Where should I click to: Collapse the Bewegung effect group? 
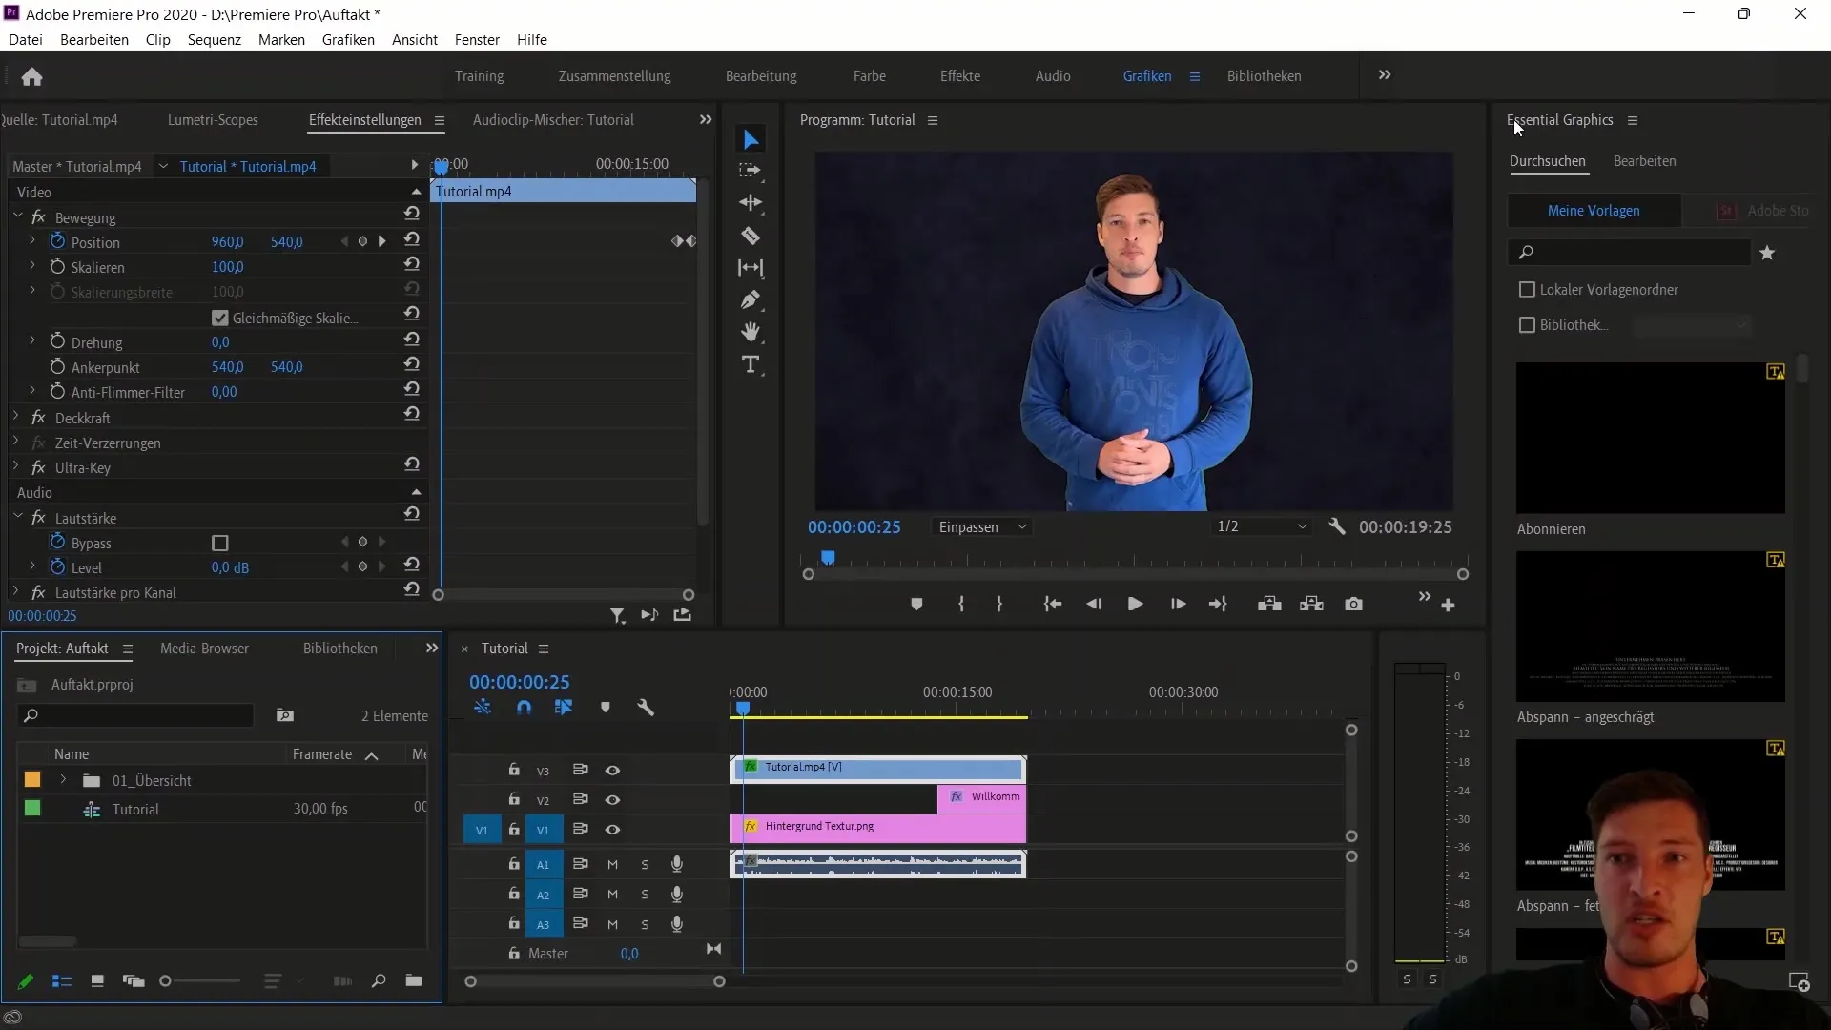18,216
